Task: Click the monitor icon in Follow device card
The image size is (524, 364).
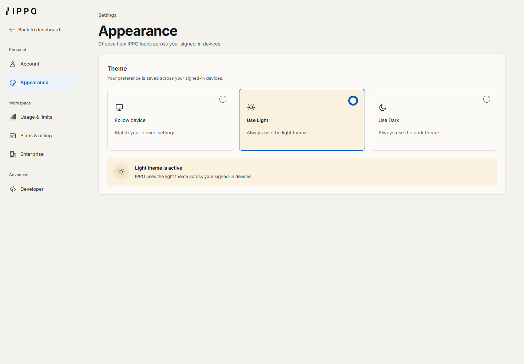Action: point(119,107)
